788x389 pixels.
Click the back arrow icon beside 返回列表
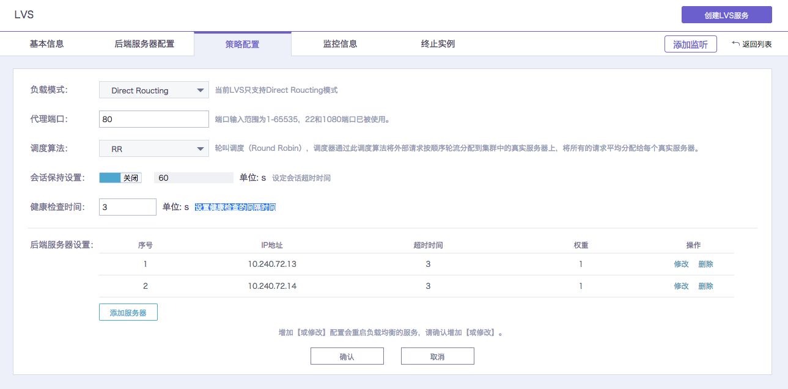(735, 44)
